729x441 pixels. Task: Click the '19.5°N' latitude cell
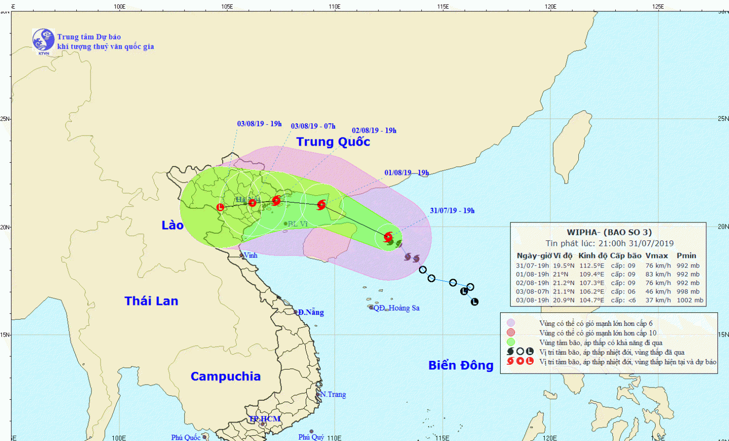564,266
